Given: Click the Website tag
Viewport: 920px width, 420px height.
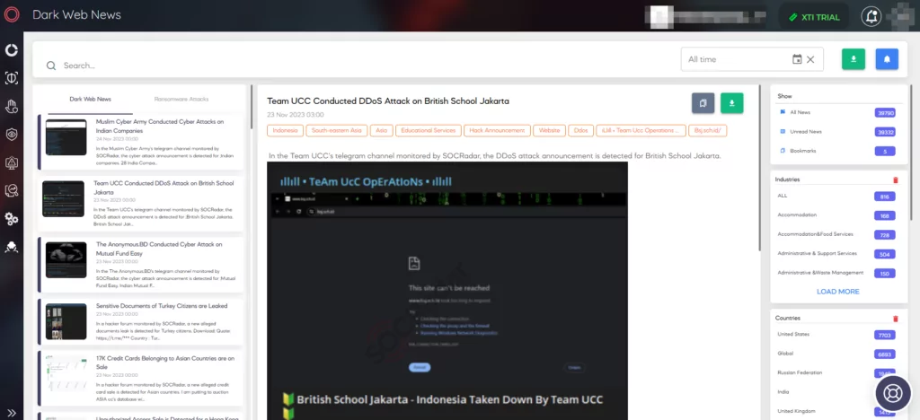Looking at the screenshot, I should (549, 131).
